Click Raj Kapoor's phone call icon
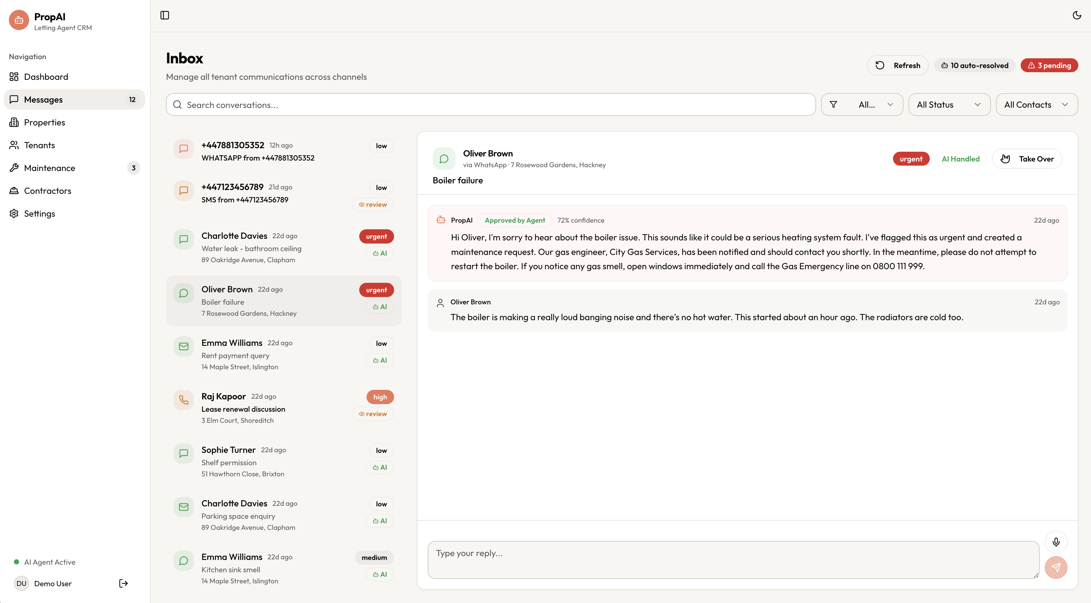 (183, 400)
